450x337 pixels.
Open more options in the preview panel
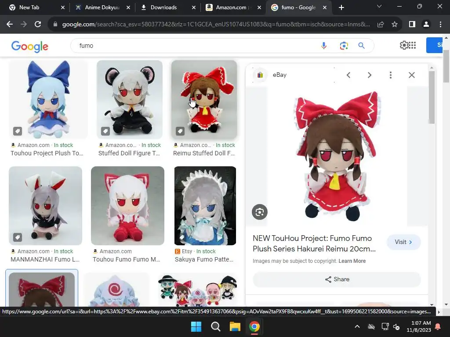pyautogui.click(x=390, y=75)
